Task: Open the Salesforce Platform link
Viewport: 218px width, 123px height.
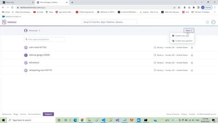Action: coord(12,16)
